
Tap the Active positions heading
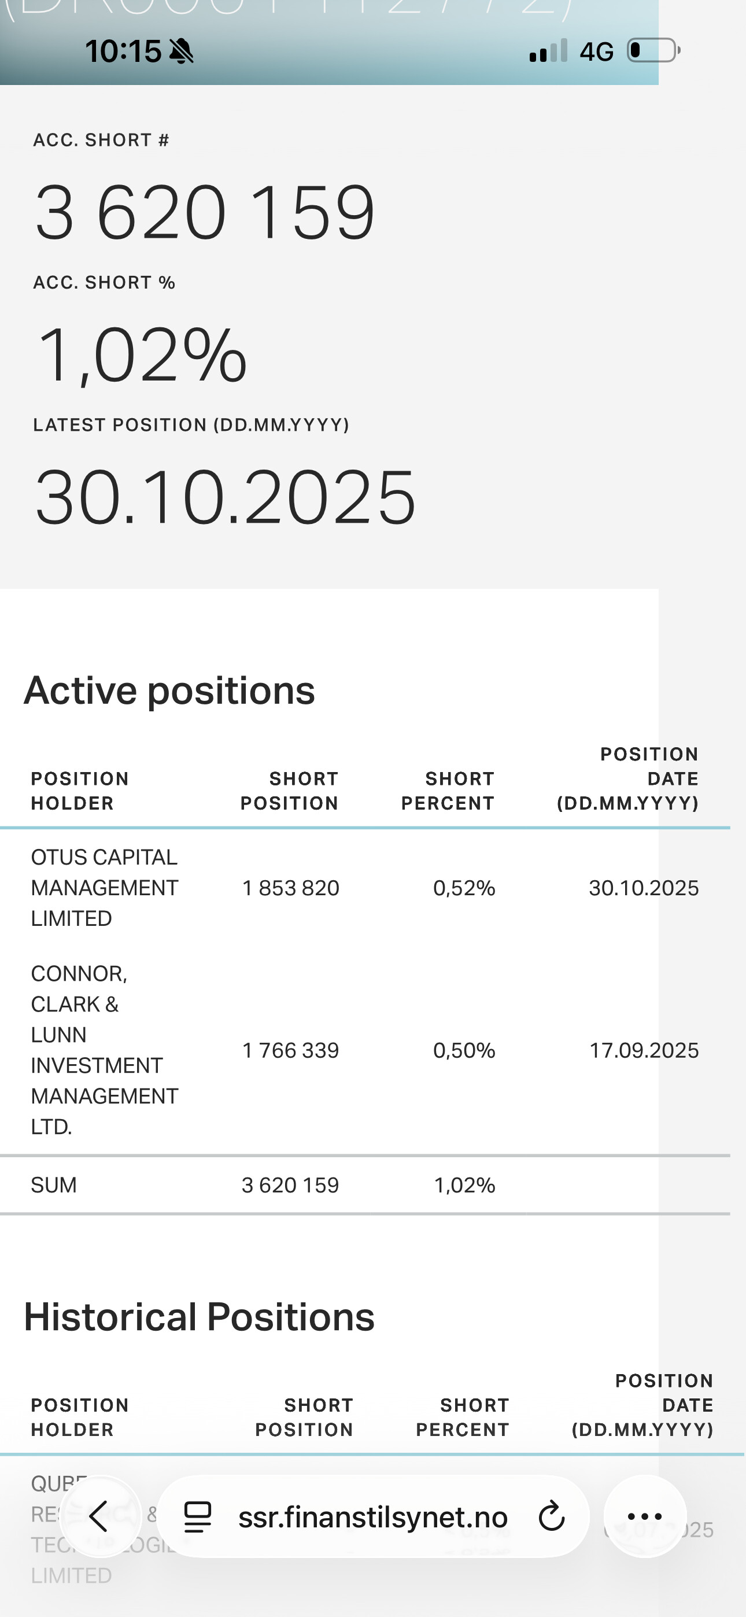[x=169, y=691]
